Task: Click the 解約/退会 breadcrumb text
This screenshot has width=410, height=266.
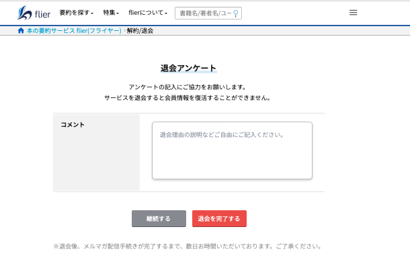Action: (x=140, y=31)
